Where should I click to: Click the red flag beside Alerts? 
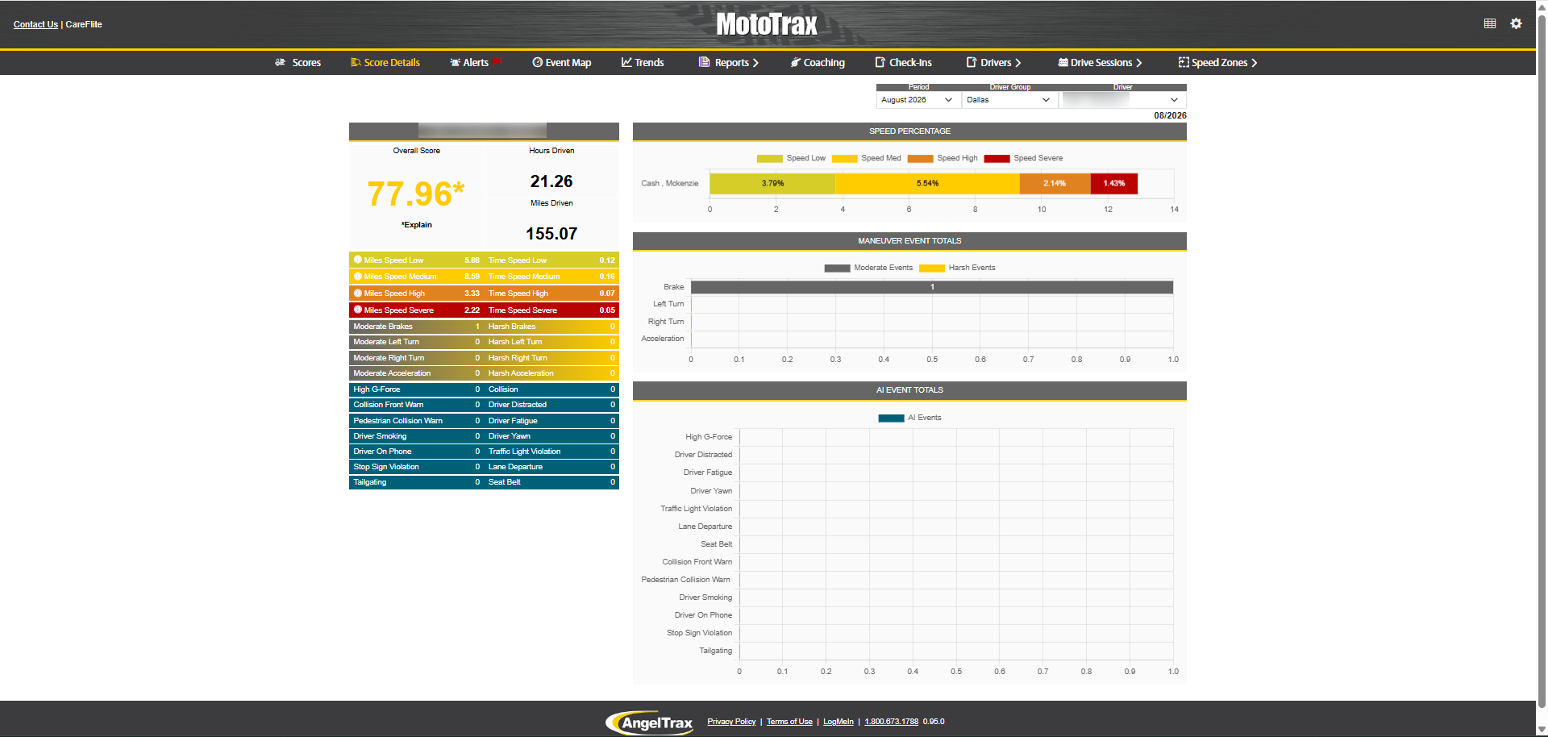[x=497, y=61]
